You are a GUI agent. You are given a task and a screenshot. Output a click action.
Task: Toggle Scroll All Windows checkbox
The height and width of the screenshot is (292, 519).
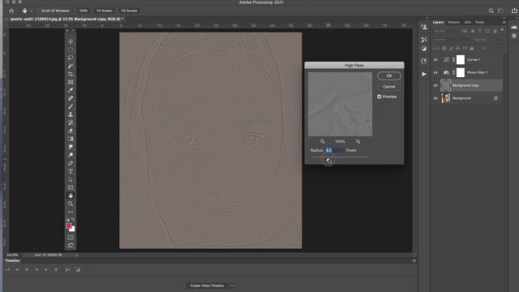tap(38, 11)
